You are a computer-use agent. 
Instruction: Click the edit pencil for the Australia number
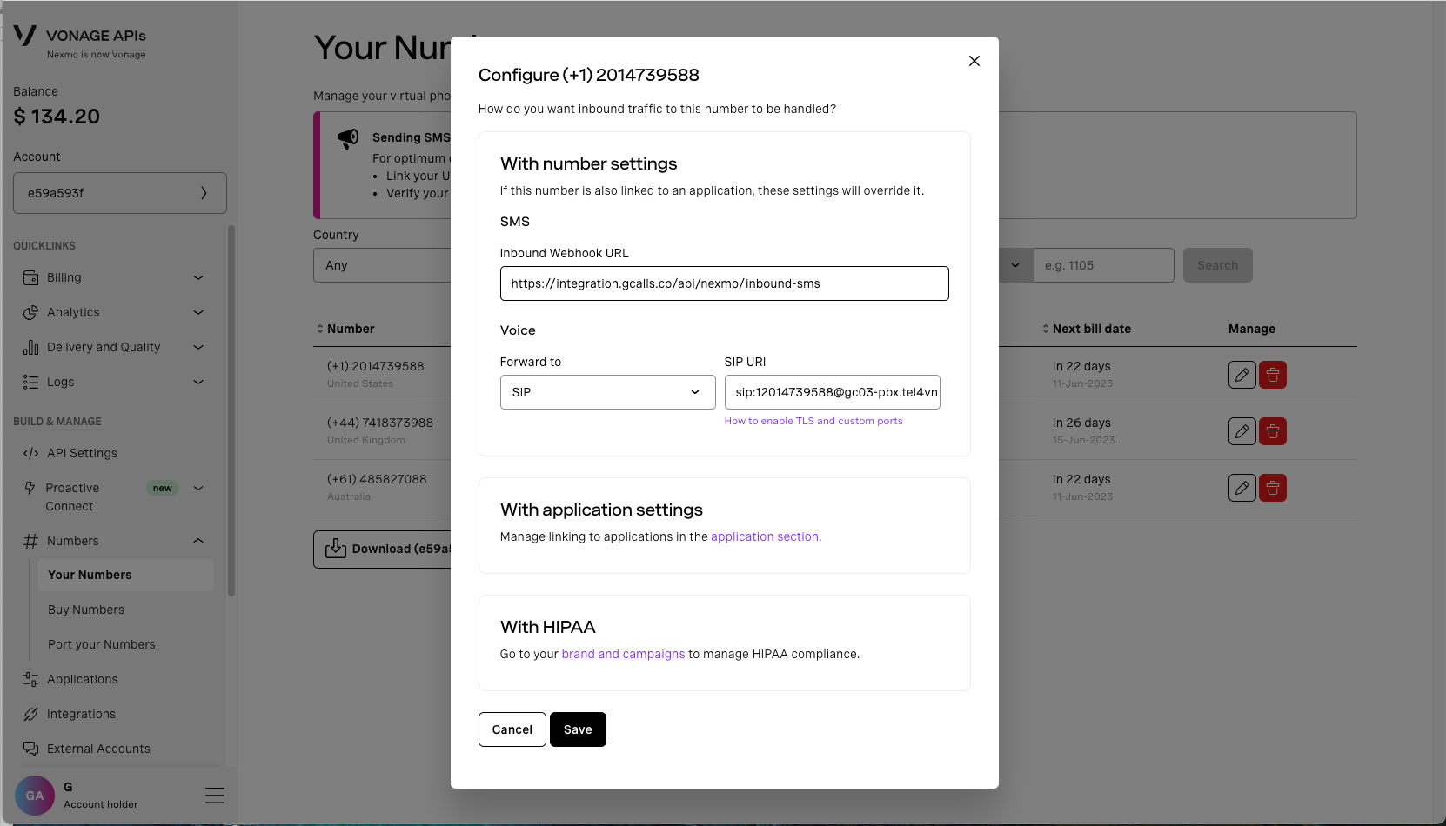pos(1242,488)
